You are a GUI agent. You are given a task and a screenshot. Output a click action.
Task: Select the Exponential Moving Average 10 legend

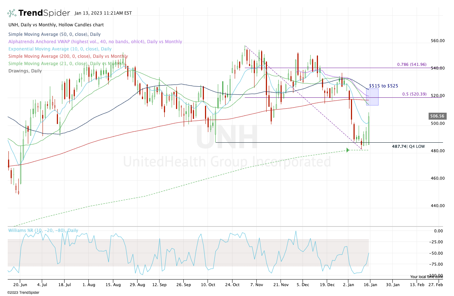[x=60, y=49]
